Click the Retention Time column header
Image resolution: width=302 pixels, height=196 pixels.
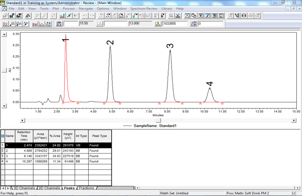pyautogui.click(x=24, y=136)
